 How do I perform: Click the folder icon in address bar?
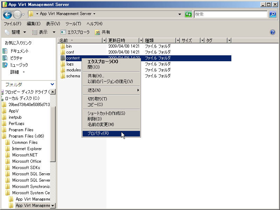(31, 14)
